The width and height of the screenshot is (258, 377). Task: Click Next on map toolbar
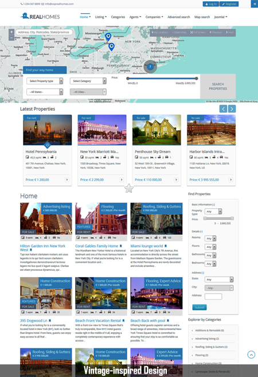230,32
